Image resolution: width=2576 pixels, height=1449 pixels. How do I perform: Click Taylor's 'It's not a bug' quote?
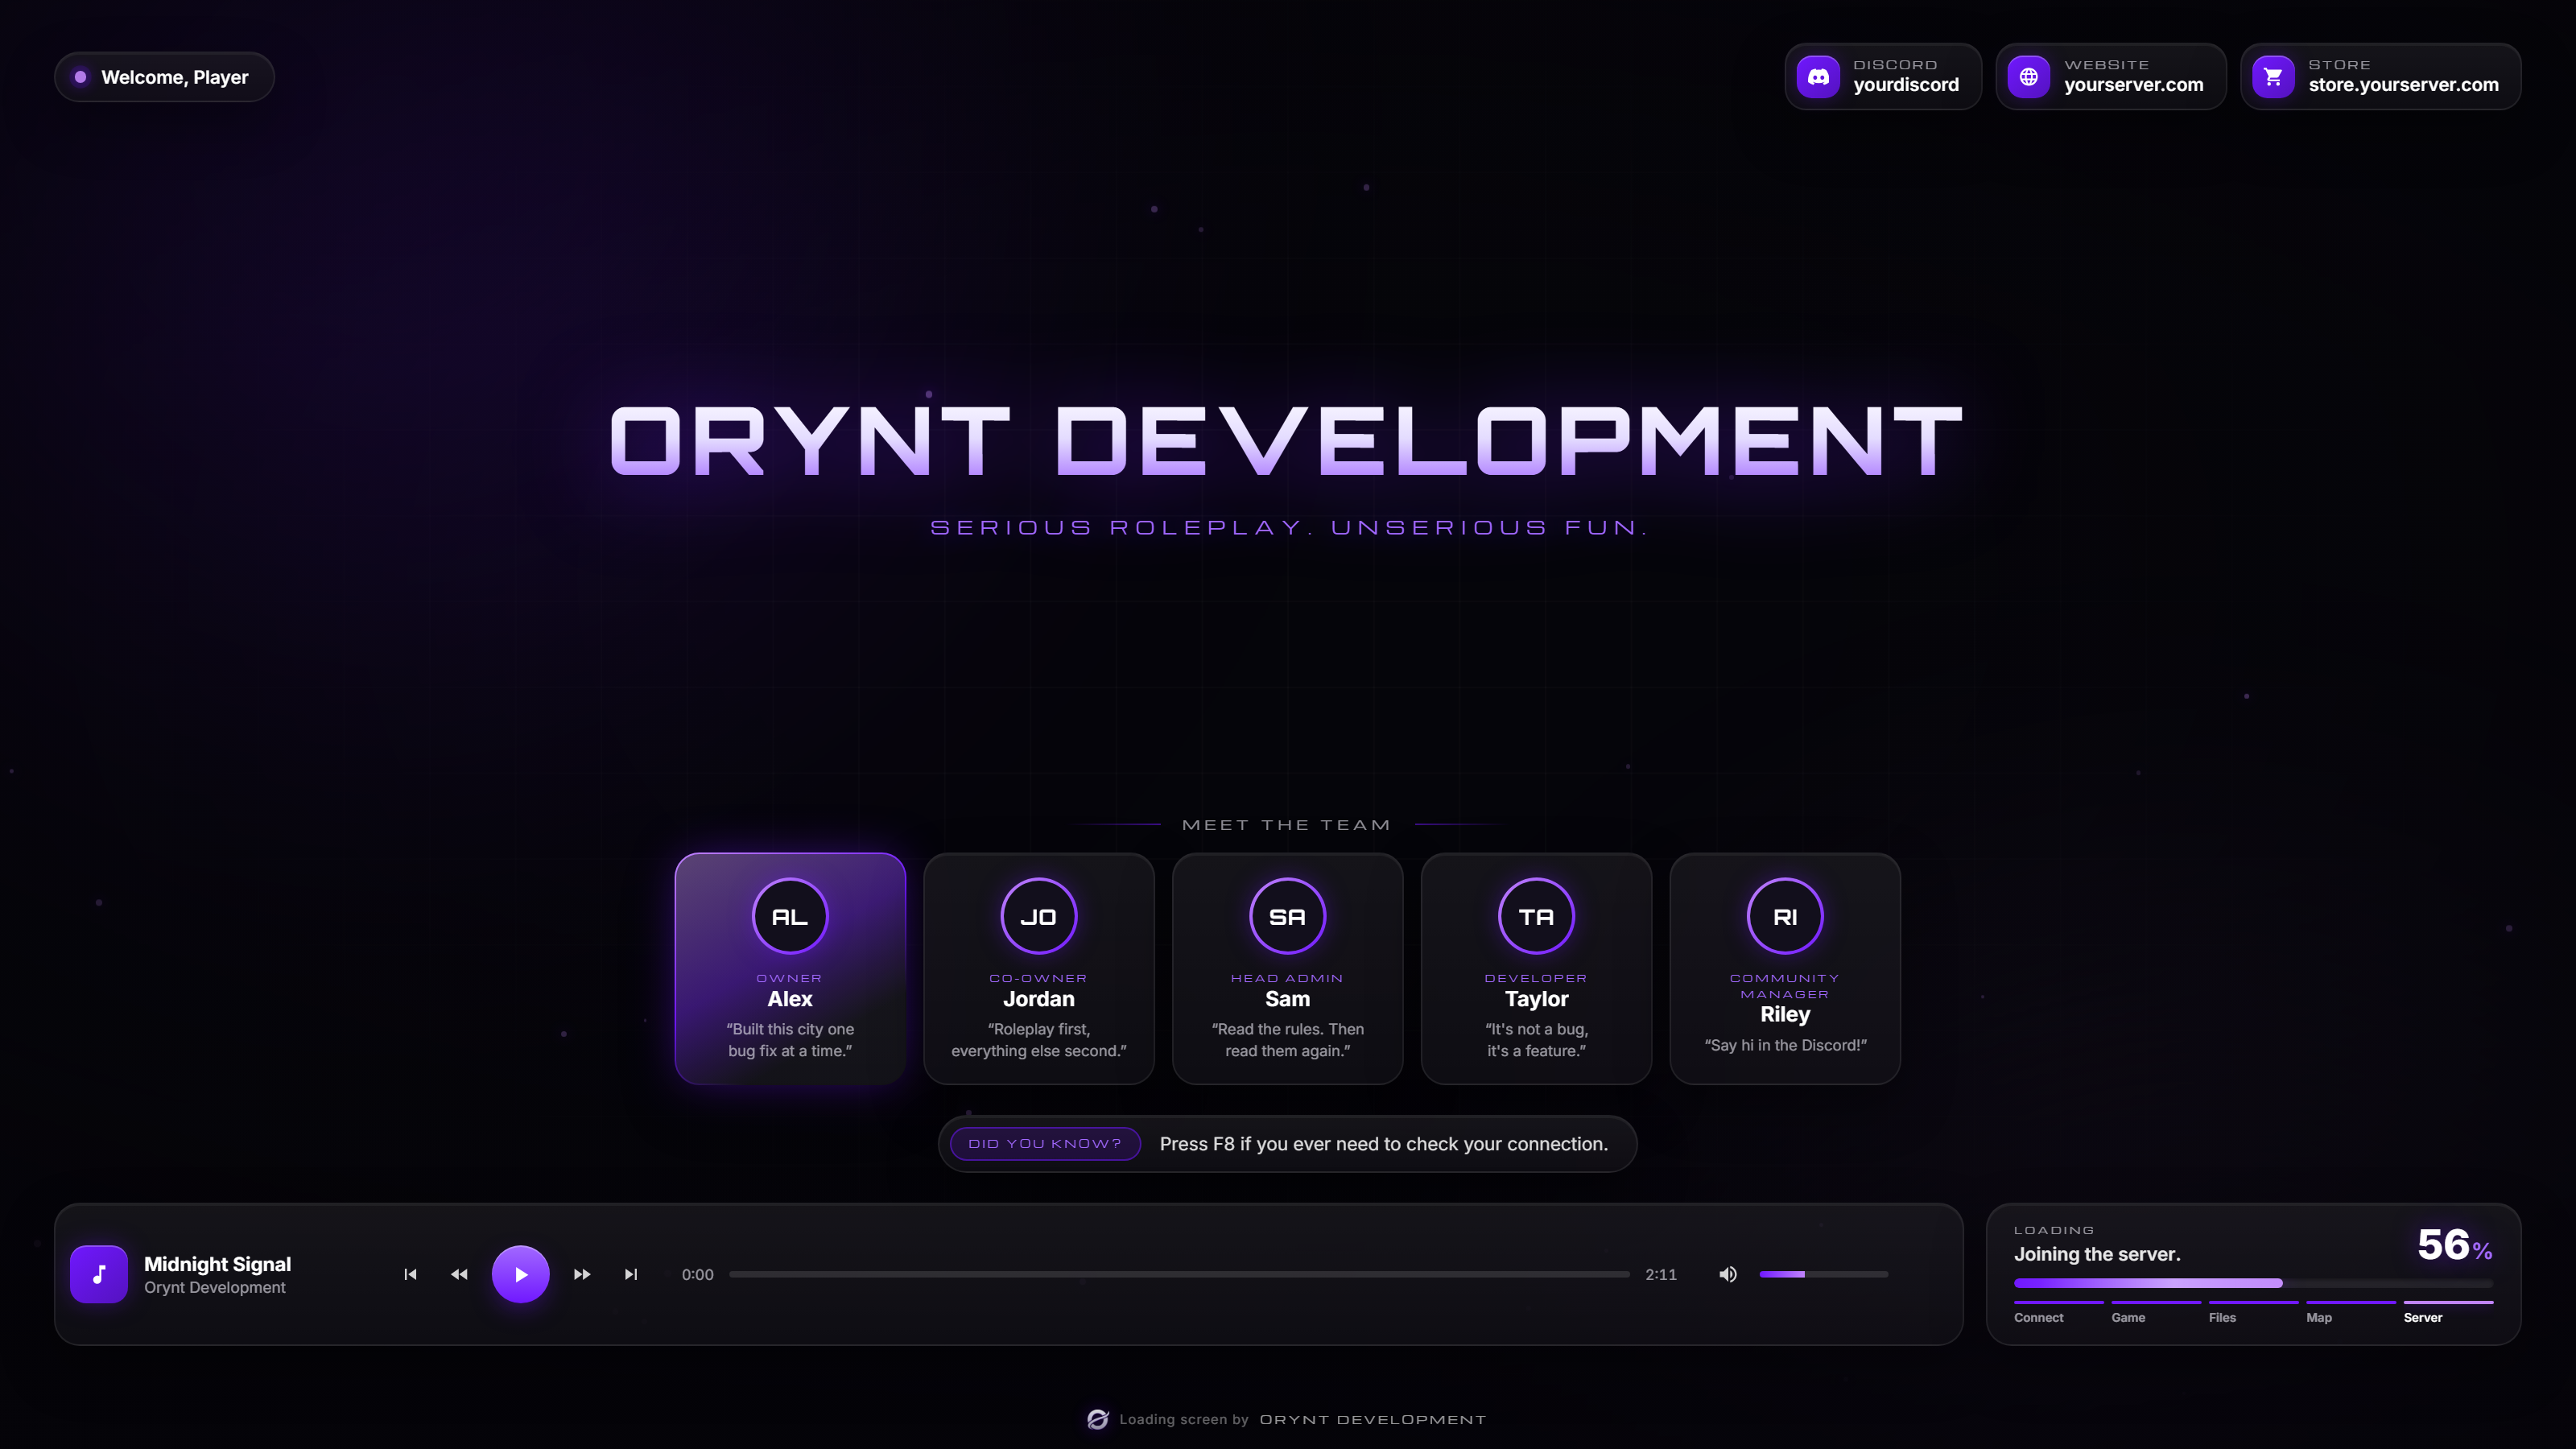pyautogui.click(x=1536, y=1040)
